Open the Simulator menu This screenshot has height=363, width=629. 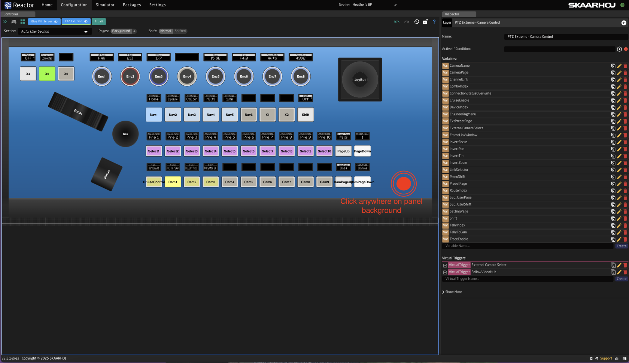click(105, 5)
